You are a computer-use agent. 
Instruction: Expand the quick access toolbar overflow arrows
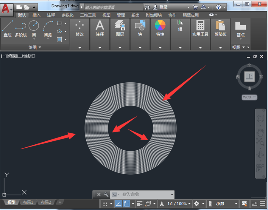click(x=34, y=7)
